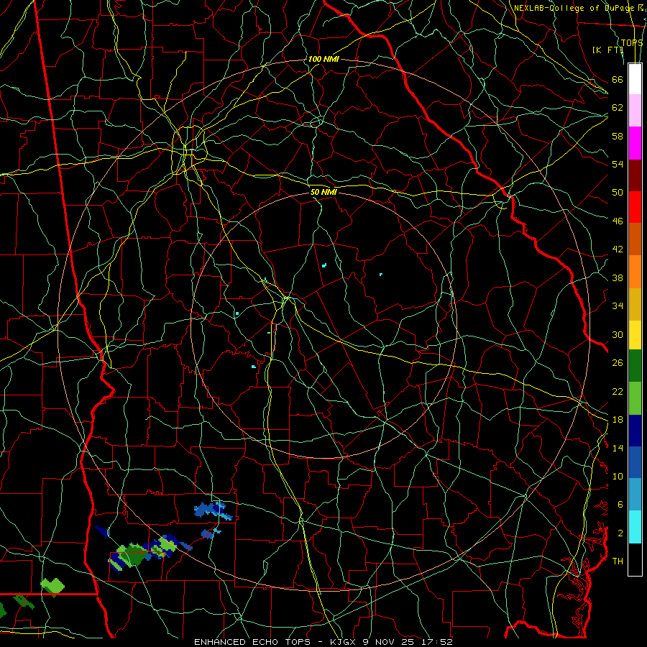
Task: Click legend value '22'
Action: 618,391
